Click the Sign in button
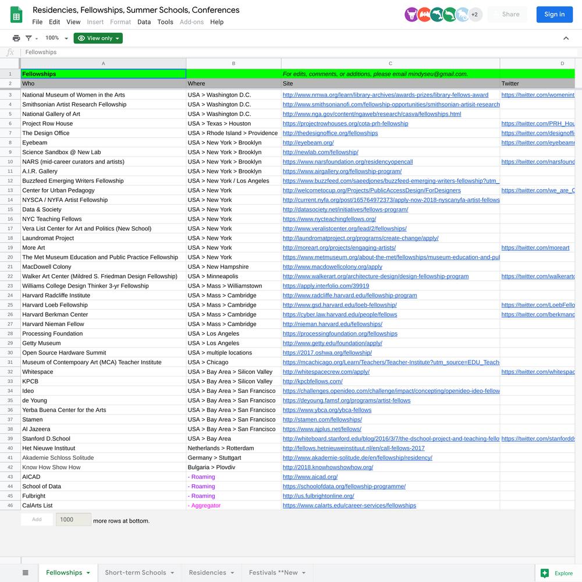The height and width of the screenshot is (582, 582). tap(554, 15)
